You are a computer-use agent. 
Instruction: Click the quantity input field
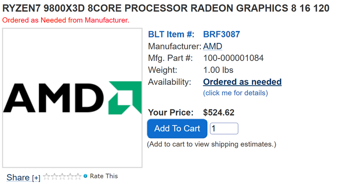[224, 128]
